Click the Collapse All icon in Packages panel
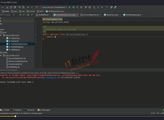This screenshot has height=120, width=164. point(23,15)
